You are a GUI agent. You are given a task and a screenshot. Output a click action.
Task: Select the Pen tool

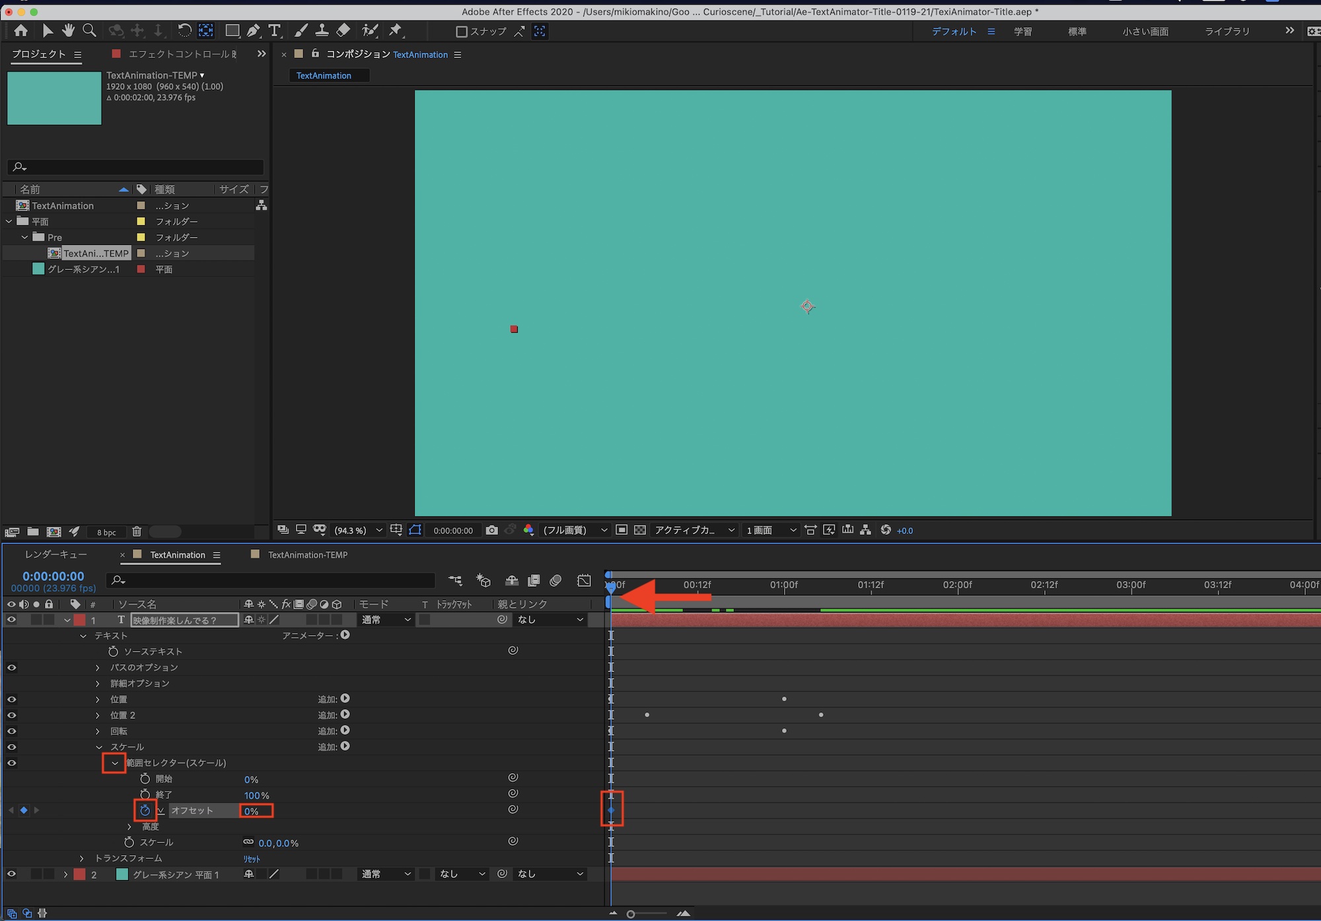coord(253,30)
